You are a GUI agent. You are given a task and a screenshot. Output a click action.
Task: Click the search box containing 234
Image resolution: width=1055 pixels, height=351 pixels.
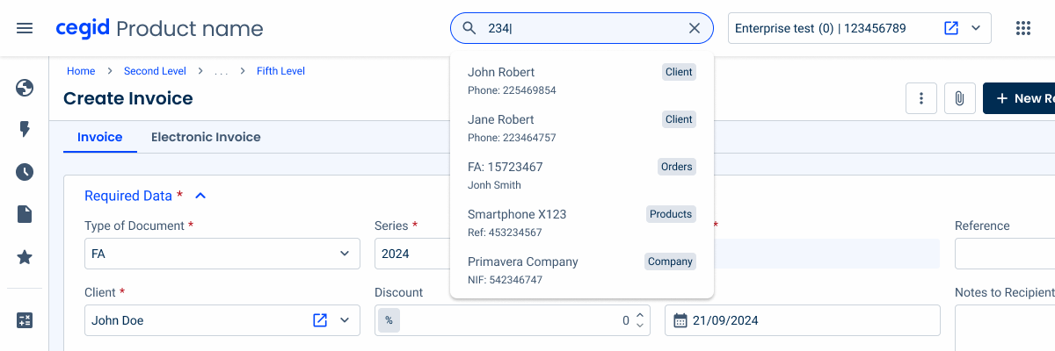click(x=582, y=28)
